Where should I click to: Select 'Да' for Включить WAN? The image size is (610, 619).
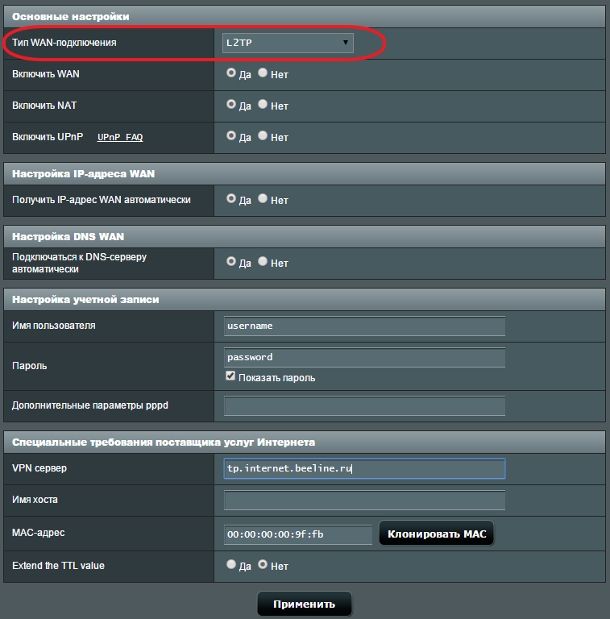(x=231, y=73)
